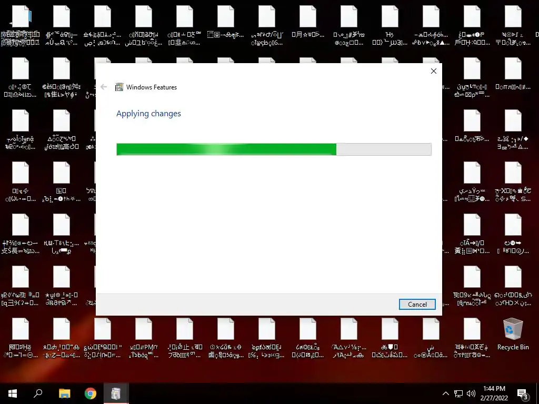Close the Windows Features dialog
Viewport: 539px width, 404px height.
[434, 71]
